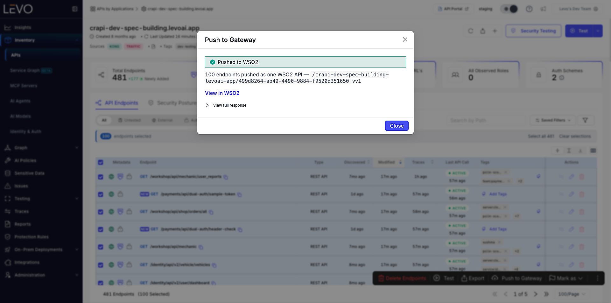Open MCP Servers sidebar item
This screenshot has height=303, width=611.
[24, 86]
